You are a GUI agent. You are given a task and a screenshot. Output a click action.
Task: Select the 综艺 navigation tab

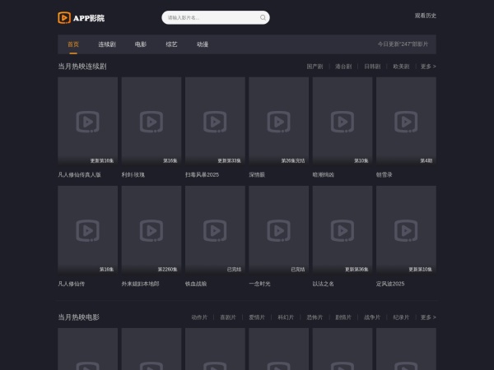[x=171, y=44]
